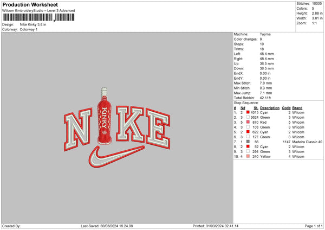
Task: Click the Yellow description in row 10
Action: pos(265,157)
